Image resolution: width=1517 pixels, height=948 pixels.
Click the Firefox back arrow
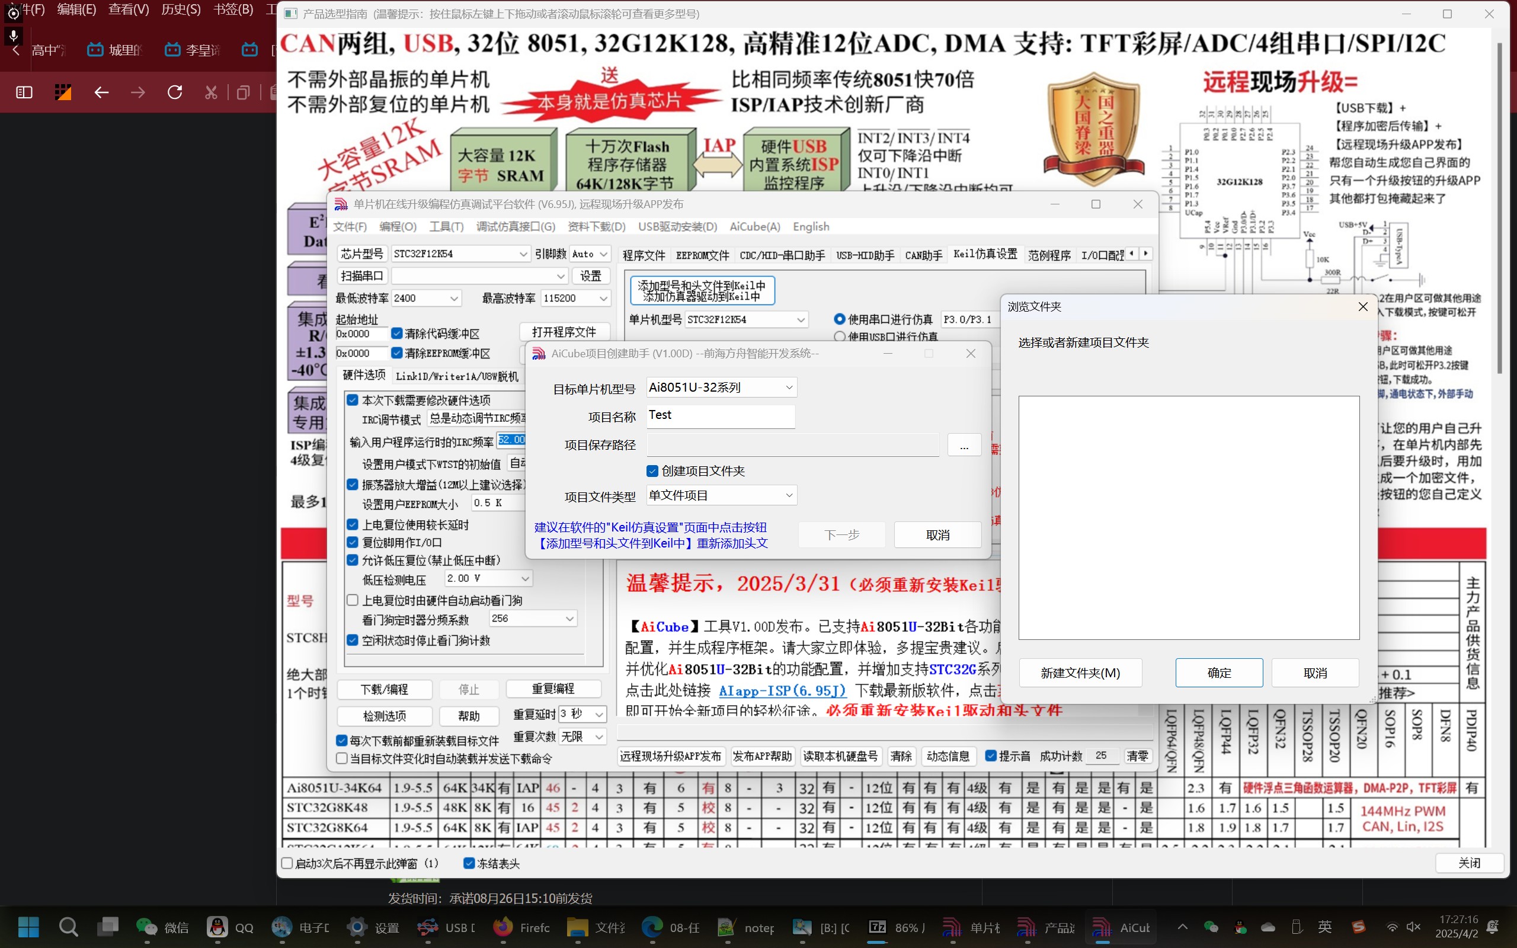point(101,93)
